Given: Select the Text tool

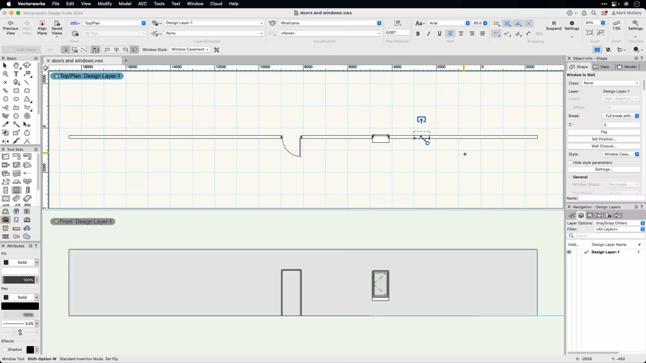Looking at the screenshot, I should pyautogui.click(x=16, y=74).
